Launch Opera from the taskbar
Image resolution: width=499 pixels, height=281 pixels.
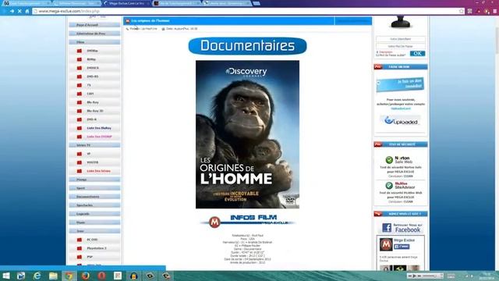pos(101,276)
